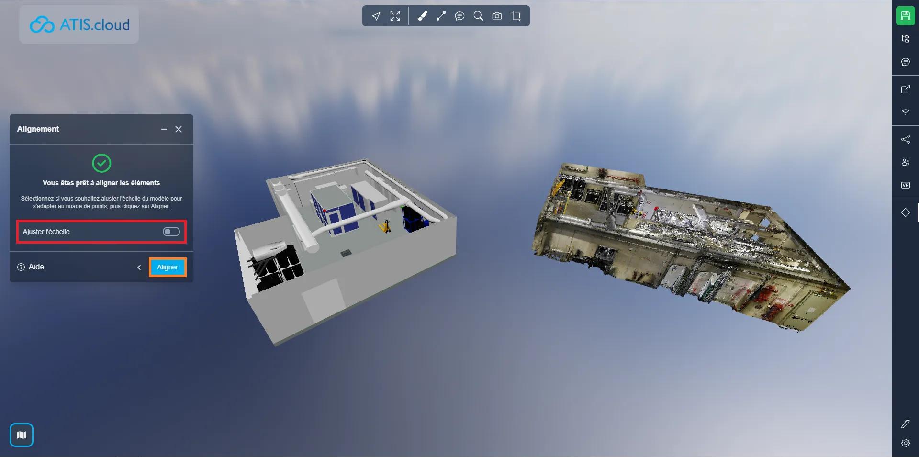This screenshot has width=919, height=457.
Task: Select the navigation arrow tool
Action: 376,16
